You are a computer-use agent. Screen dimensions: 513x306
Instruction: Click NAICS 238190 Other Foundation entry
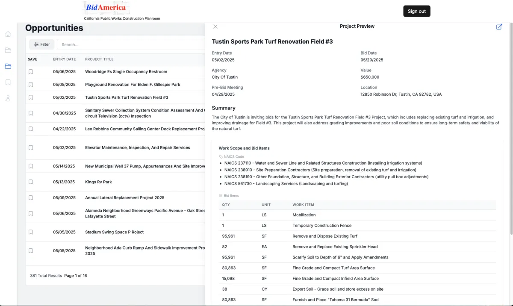tap(326, 177)
